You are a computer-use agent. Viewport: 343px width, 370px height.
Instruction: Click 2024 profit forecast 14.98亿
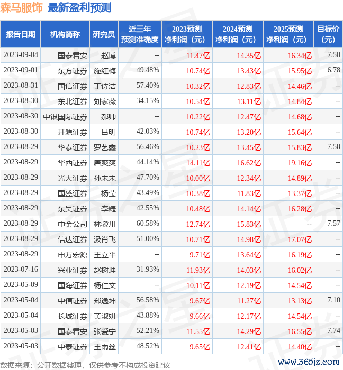[x=249, y=239]
